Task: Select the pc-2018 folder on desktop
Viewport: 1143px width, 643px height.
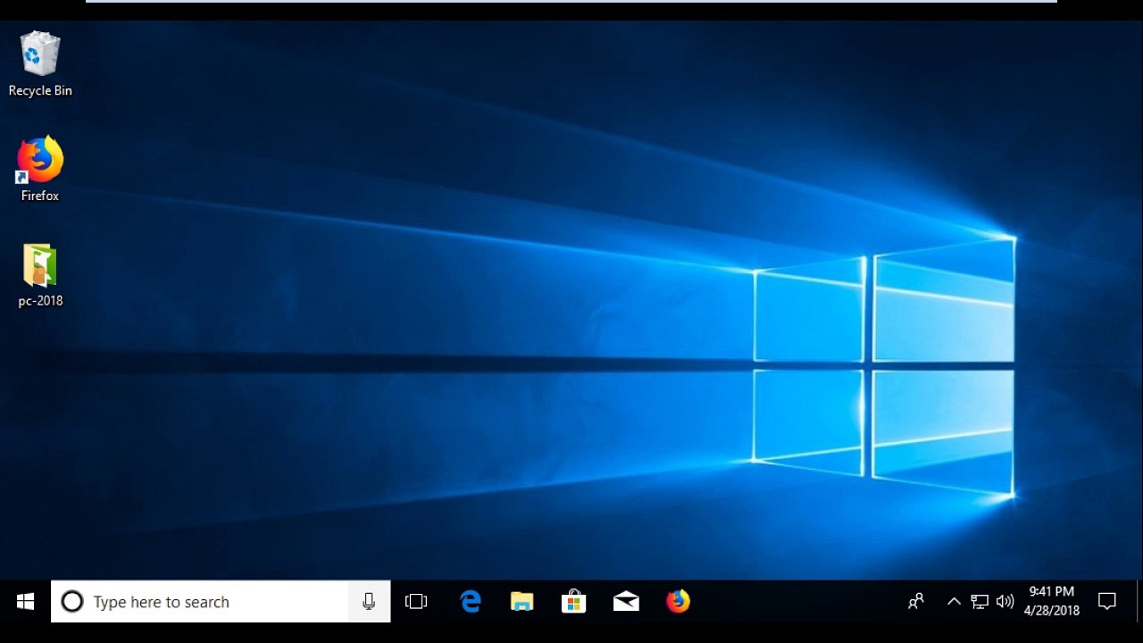Action: tap(40, 275)
